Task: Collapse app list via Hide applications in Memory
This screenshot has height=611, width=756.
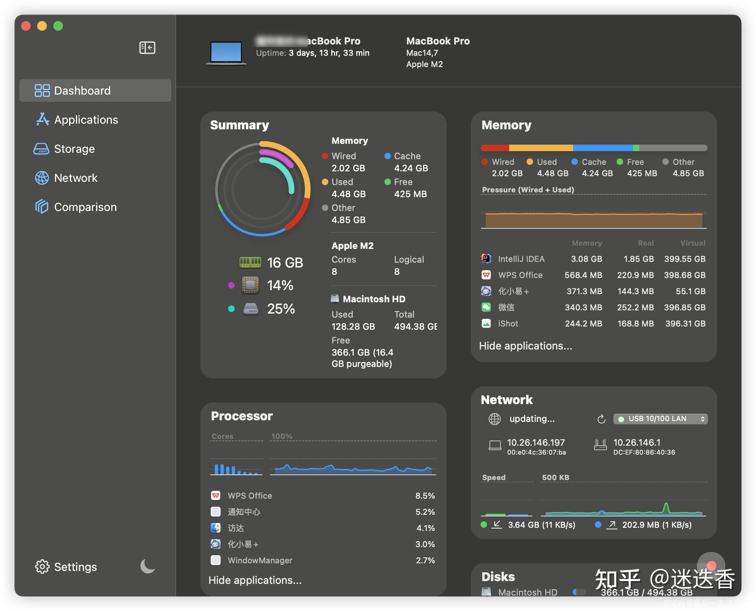Action: click(x=525, y=346)
